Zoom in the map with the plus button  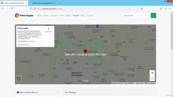click(x=152, y=73)
